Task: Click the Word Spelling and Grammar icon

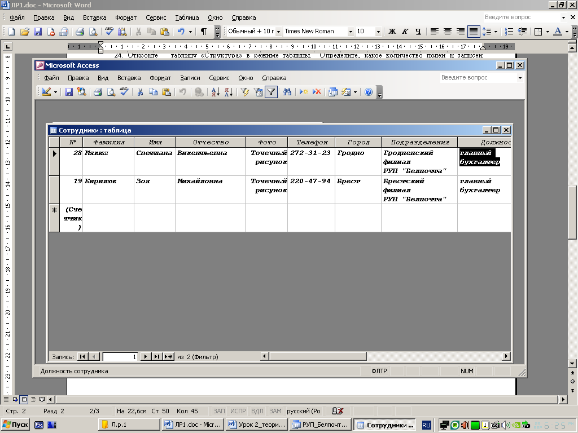Action: pos(109,32)
